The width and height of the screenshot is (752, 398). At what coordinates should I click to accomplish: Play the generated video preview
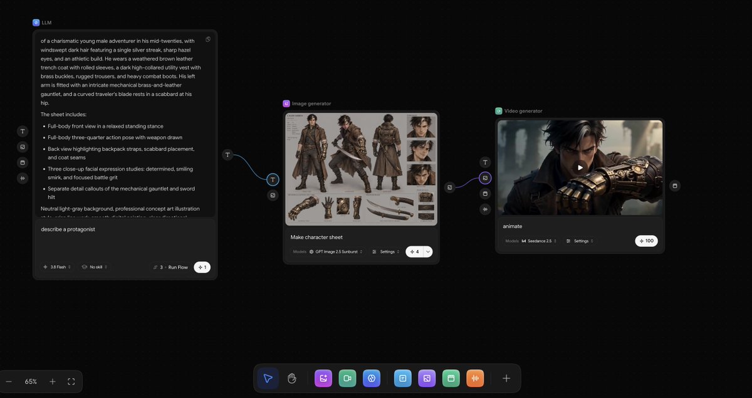point(580,167)
